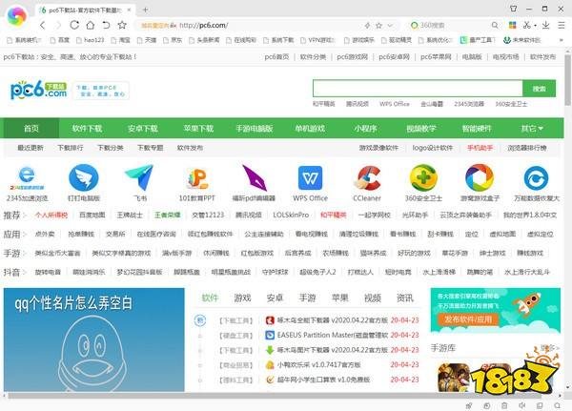Select the 游戏 tab in download list
The width and height of the screenshot is (572, 411).
click(x=242, y=298)
